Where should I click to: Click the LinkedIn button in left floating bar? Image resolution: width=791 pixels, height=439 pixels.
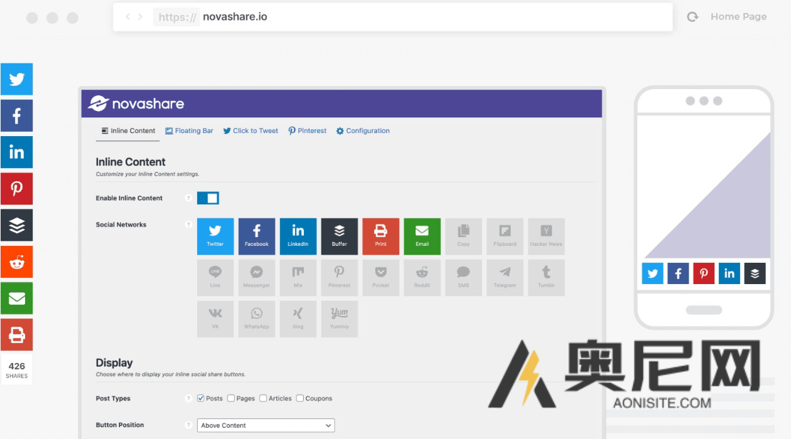[x=16, y=152]
